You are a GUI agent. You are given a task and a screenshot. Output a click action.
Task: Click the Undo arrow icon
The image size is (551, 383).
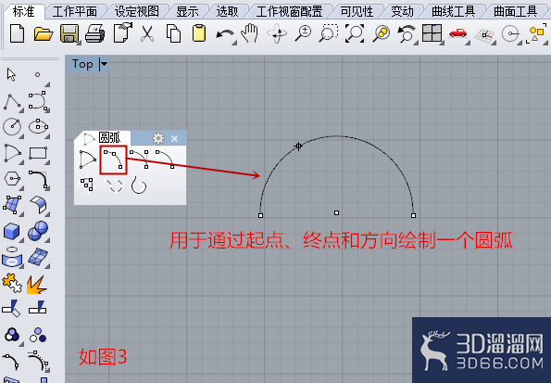point(225,35)
